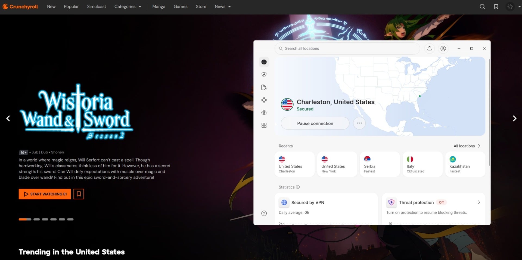Click the Threat protection Off badge
Viewport: 522px width, 260px height.
coord(441,203)
